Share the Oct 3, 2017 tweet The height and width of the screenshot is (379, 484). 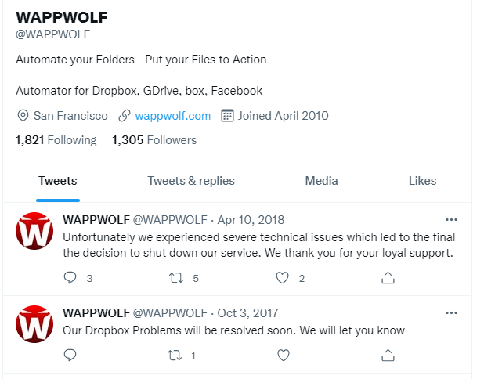click(388, 356)
